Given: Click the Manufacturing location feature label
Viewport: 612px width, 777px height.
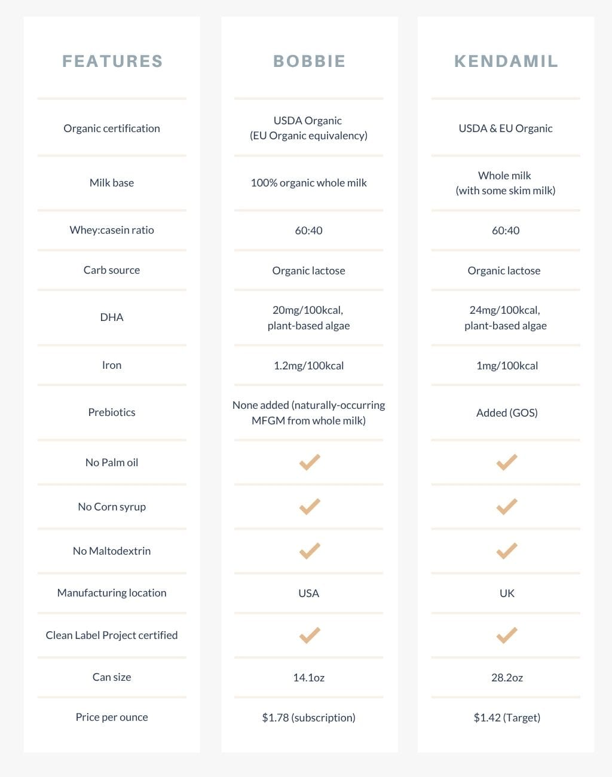Looking at the screenshot, I should [112, 593].
